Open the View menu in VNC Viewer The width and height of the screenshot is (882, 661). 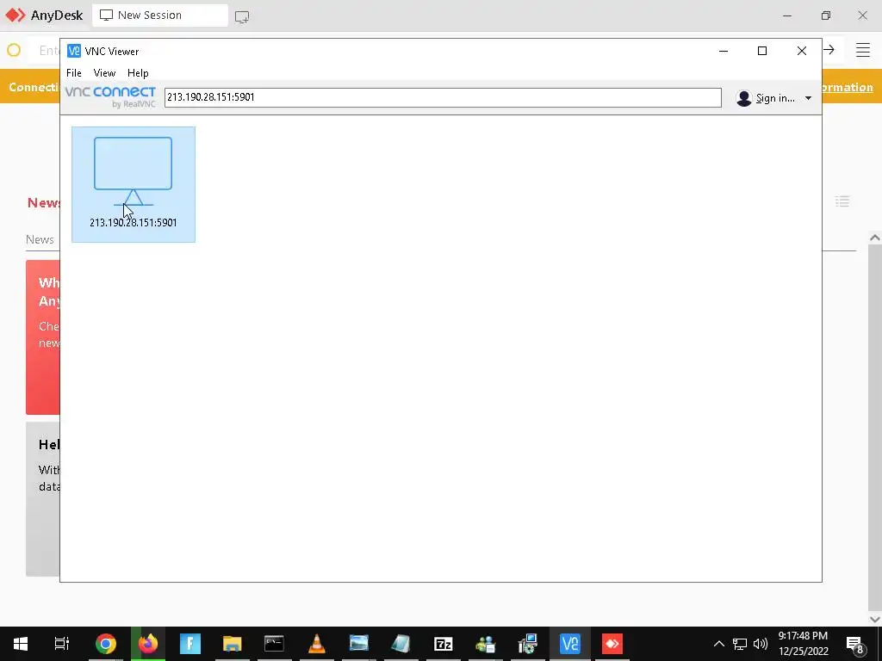(x=104, y=73)
